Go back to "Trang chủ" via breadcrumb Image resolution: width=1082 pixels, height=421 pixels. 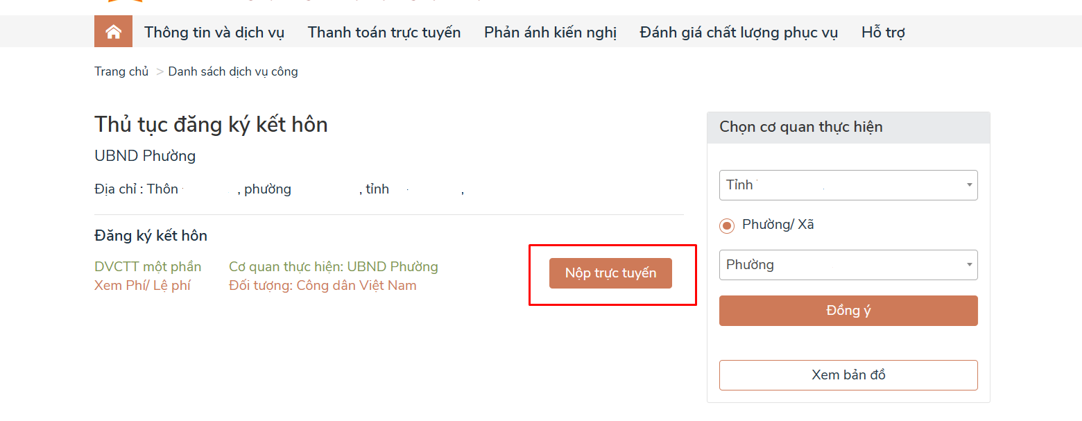coord(121,71)
